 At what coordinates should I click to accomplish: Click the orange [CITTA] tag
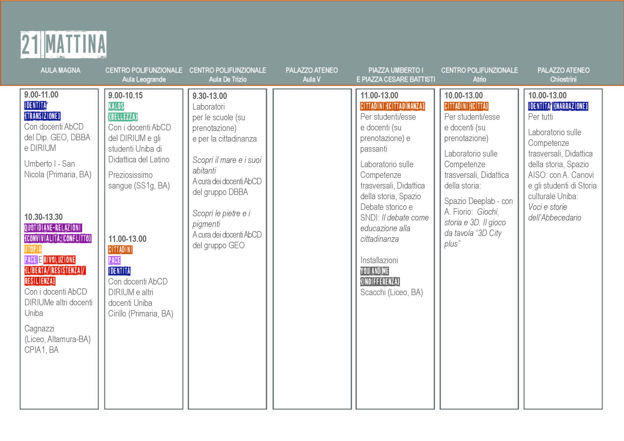click(x=479, y=106)
